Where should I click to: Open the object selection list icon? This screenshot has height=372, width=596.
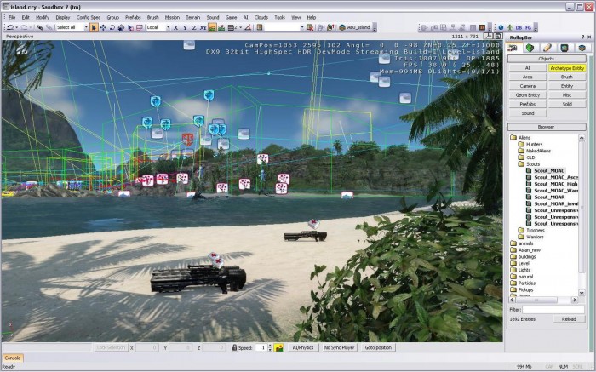tap(260, 27)
